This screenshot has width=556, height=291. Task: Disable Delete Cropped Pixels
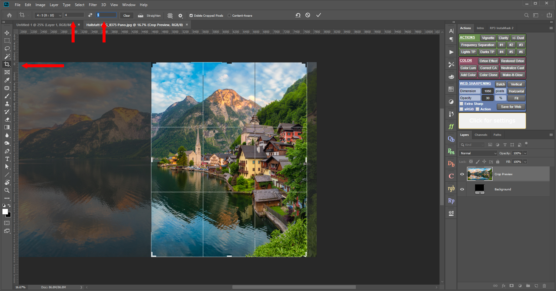191,15
